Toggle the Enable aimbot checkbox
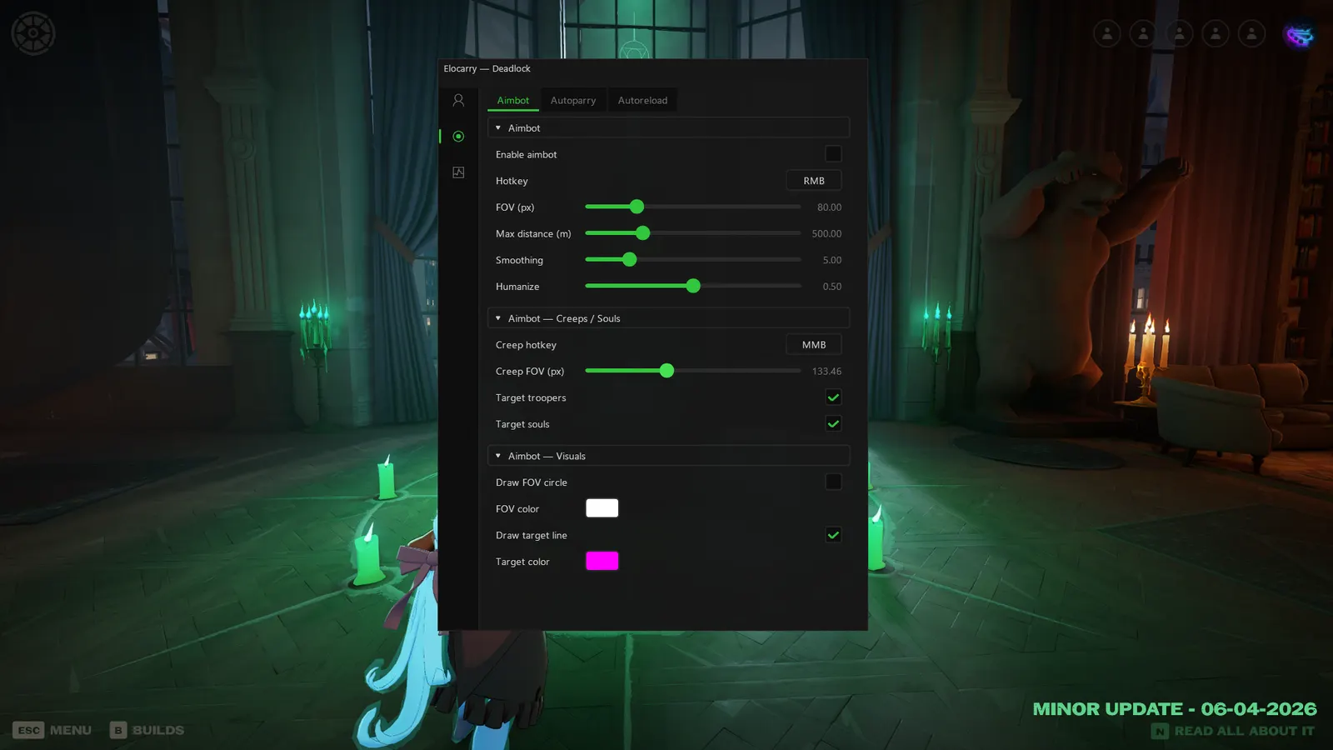The height and width of the screenshot is (750, 1333). pos(833,154)
